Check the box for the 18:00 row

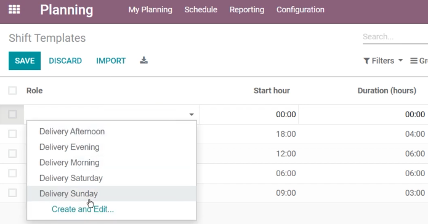12,134
